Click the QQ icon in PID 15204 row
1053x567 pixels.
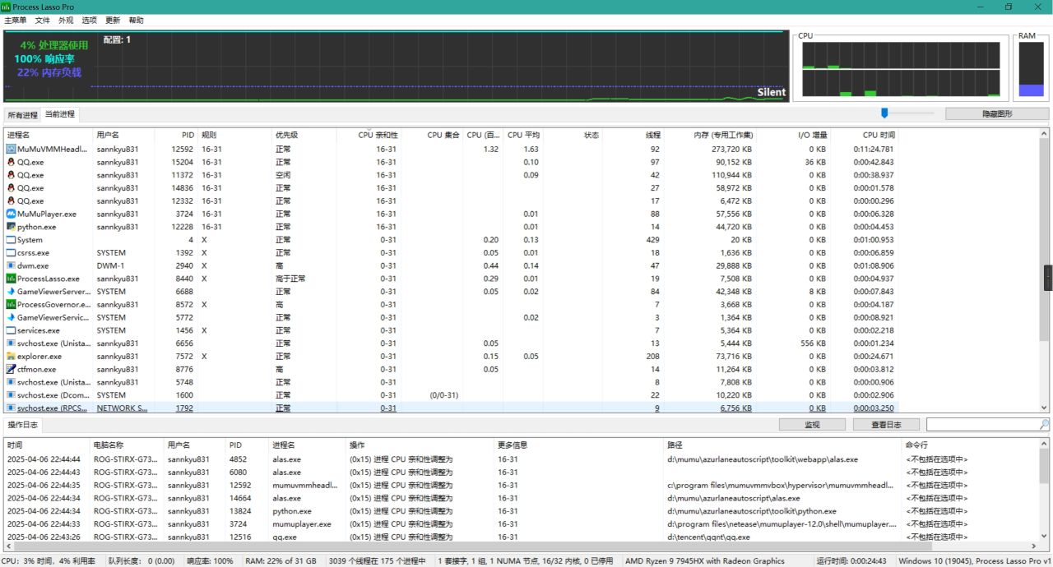point(11,162)
